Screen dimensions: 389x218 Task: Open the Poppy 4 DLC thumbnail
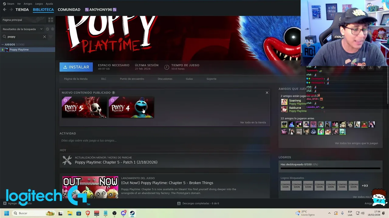[131, 107]
